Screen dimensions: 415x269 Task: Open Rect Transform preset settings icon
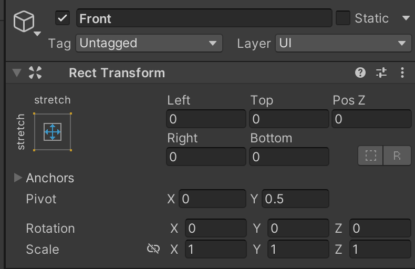[x=381, y=73]
